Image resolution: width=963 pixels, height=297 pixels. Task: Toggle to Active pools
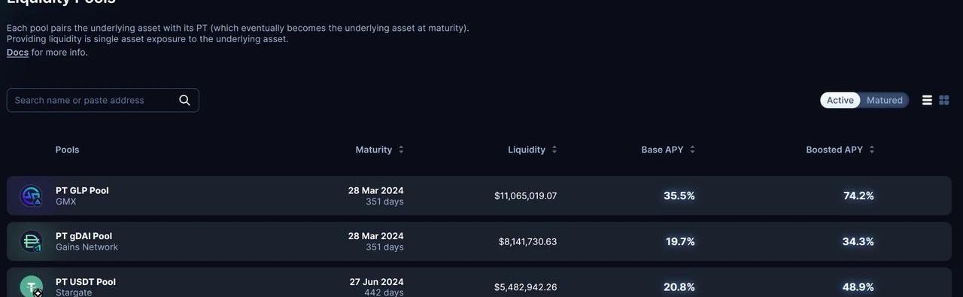click(x=840, y=100)
